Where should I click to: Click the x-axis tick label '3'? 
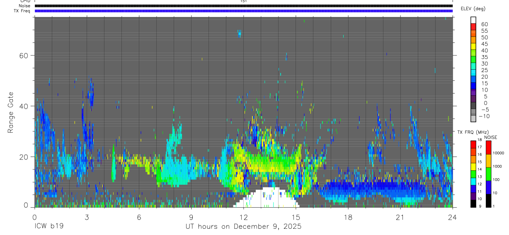click(x=87, y=217)
